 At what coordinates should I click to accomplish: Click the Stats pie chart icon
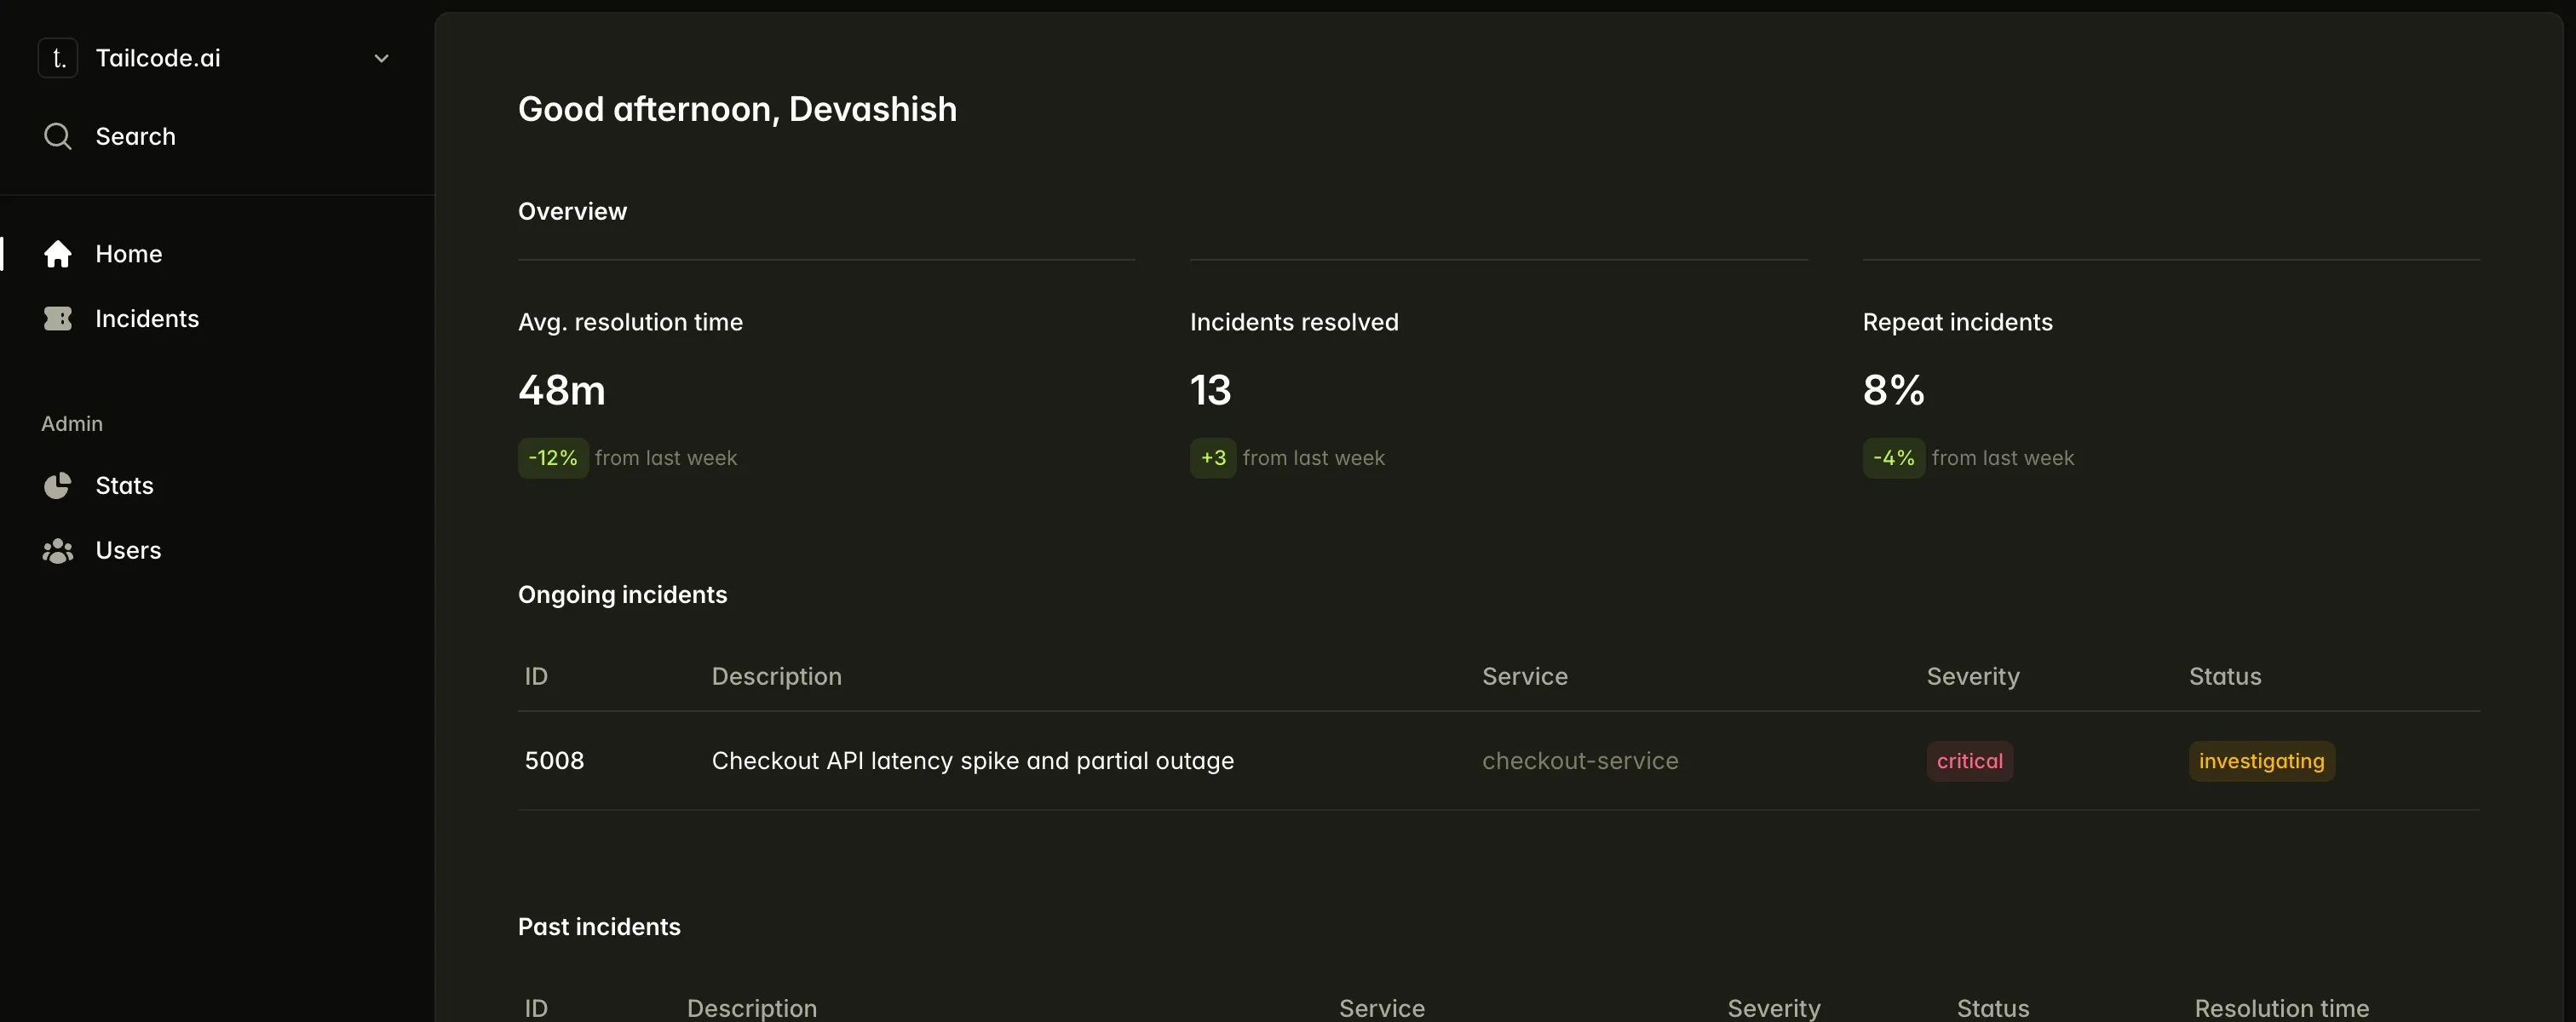(x=58, y=486)
